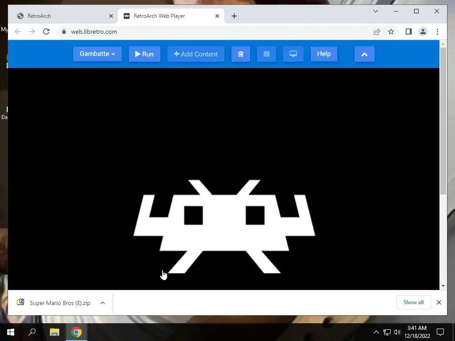
Task: Minimize the Chrome window
Action: (x=396, y=11)
